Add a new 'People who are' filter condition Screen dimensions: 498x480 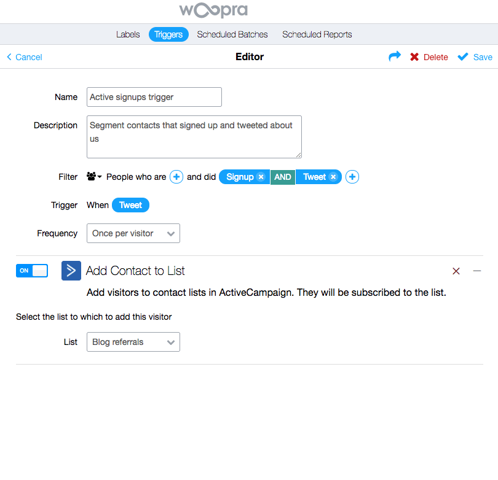click(x=176, y=177)
